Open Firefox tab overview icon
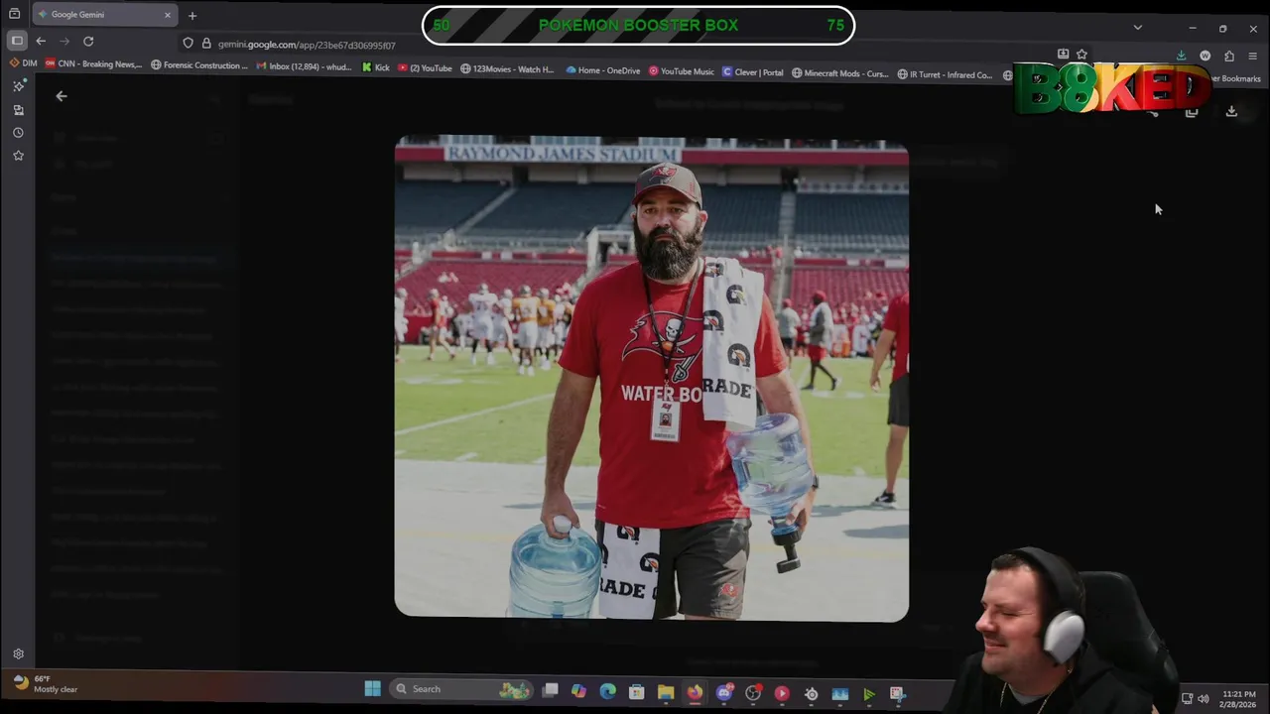Viewport: 1270px width, 714px height. pos(14,15)
